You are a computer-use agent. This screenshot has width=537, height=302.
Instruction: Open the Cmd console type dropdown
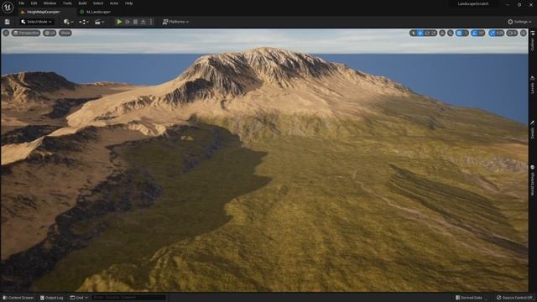point(79,298)
